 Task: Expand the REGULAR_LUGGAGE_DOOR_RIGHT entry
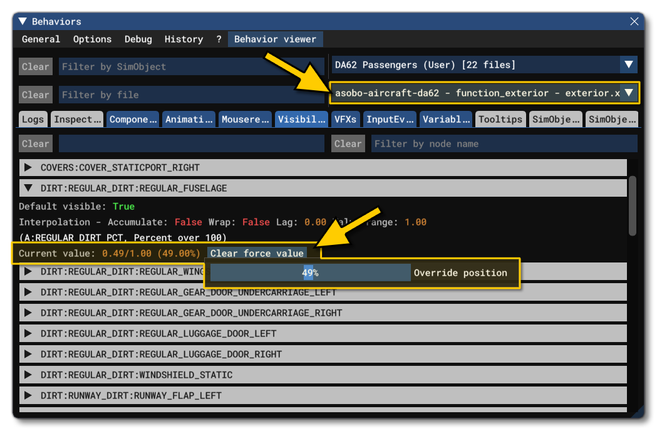(x=27, y=354)
